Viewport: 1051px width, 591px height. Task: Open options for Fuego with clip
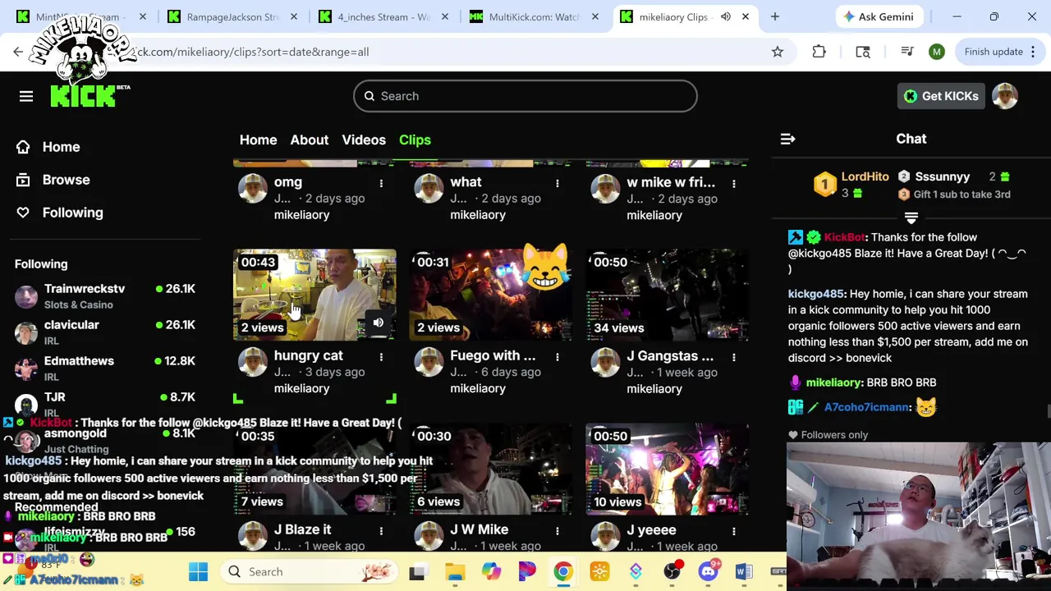click(x=558, y=357)
